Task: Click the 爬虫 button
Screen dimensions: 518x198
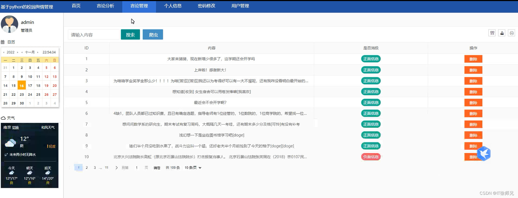Action: pos(153,34)
